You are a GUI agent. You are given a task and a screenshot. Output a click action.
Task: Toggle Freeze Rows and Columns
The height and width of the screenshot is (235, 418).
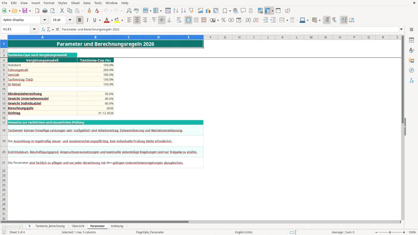[x=268, y=11]
